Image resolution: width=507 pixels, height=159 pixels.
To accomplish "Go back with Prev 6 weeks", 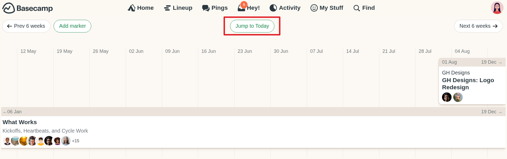I will (26, 26).
